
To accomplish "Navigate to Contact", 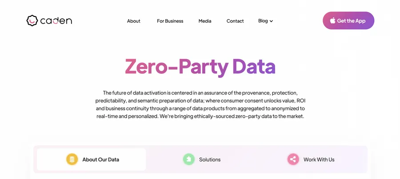I will (235, 21).
